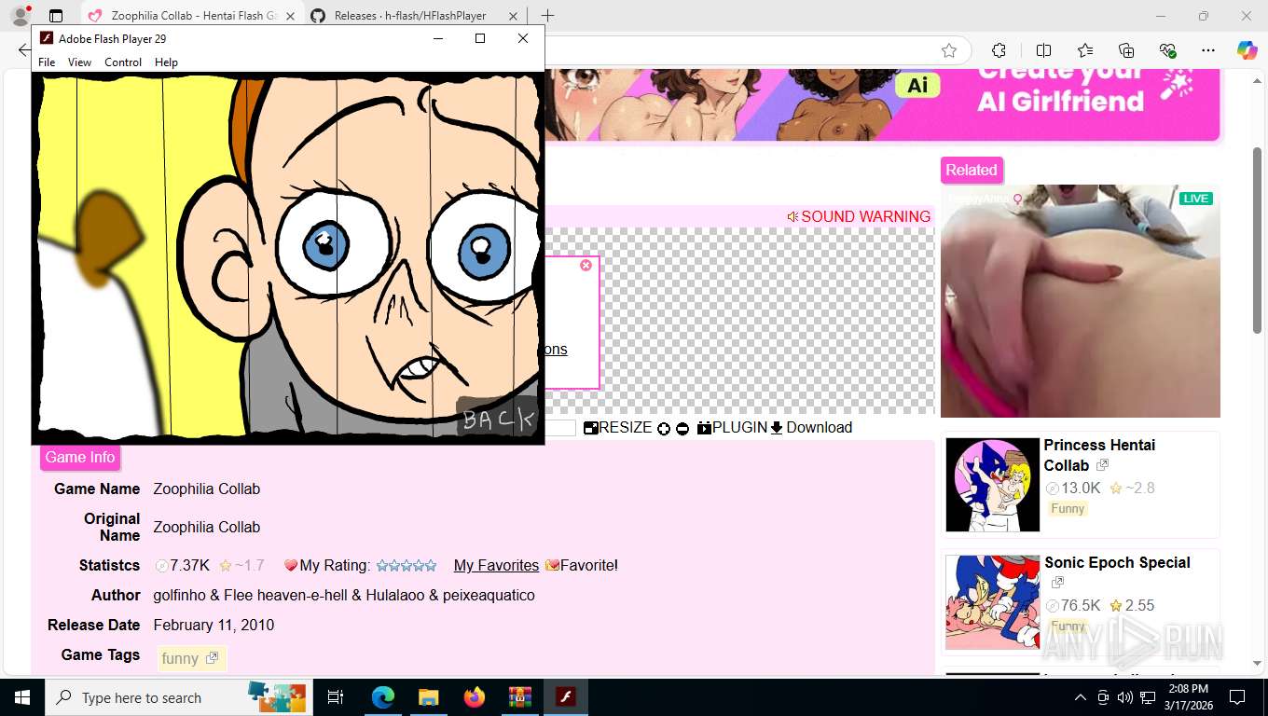Click the Download link under the game
Image resolution: width=1268 pixels, height=716 pixels.
coord(811,427)
